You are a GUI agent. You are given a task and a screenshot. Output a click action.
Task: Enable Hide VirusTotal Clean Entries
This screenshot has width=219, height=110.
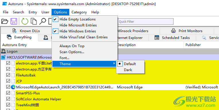84,37
